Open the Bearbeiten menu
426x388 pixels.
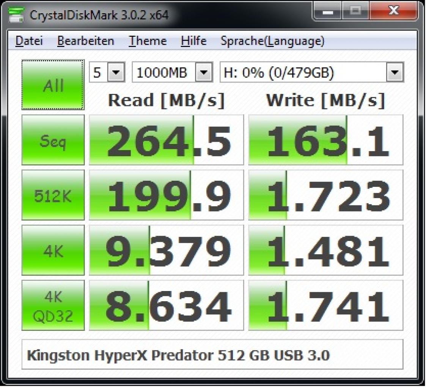(86, 41)
